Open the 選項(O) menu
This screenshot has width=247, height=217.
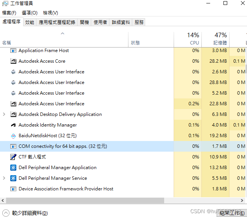point(30,13)
